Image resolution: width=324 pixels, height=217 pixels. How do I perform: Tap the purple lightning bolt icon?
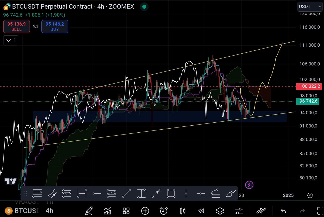[x=249, y=185]
